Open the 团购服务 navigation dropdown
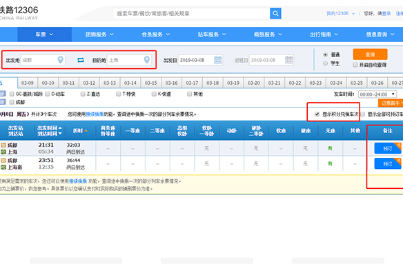The height and width of the screenshot is (264, 403). click(99, 34)
